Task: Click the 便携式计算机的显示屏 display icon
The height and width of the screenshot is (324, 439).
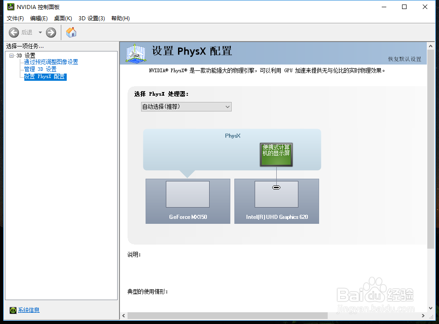Action: point(276,154)
